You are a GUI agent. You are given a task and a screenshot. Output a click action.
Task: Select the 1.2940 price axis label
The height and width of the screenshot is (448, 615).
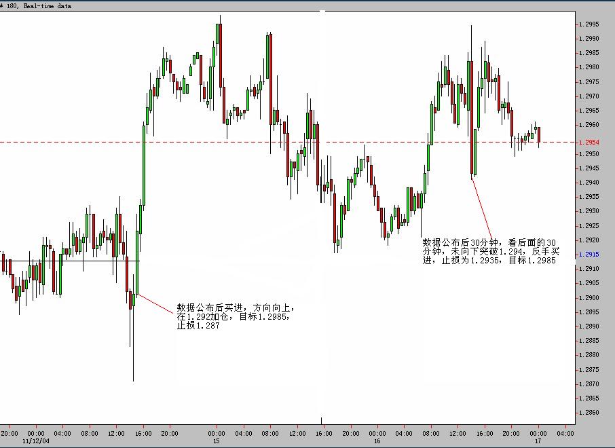589,183
